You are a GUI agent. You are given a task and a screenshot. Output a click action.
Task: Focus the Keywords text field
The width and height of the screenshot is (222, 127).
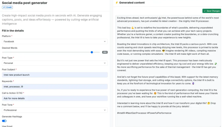coord(55,86)
